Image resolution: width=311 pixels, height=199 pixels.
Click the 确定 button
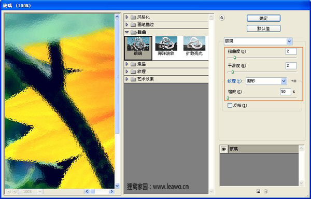click(x=263, y=18)
